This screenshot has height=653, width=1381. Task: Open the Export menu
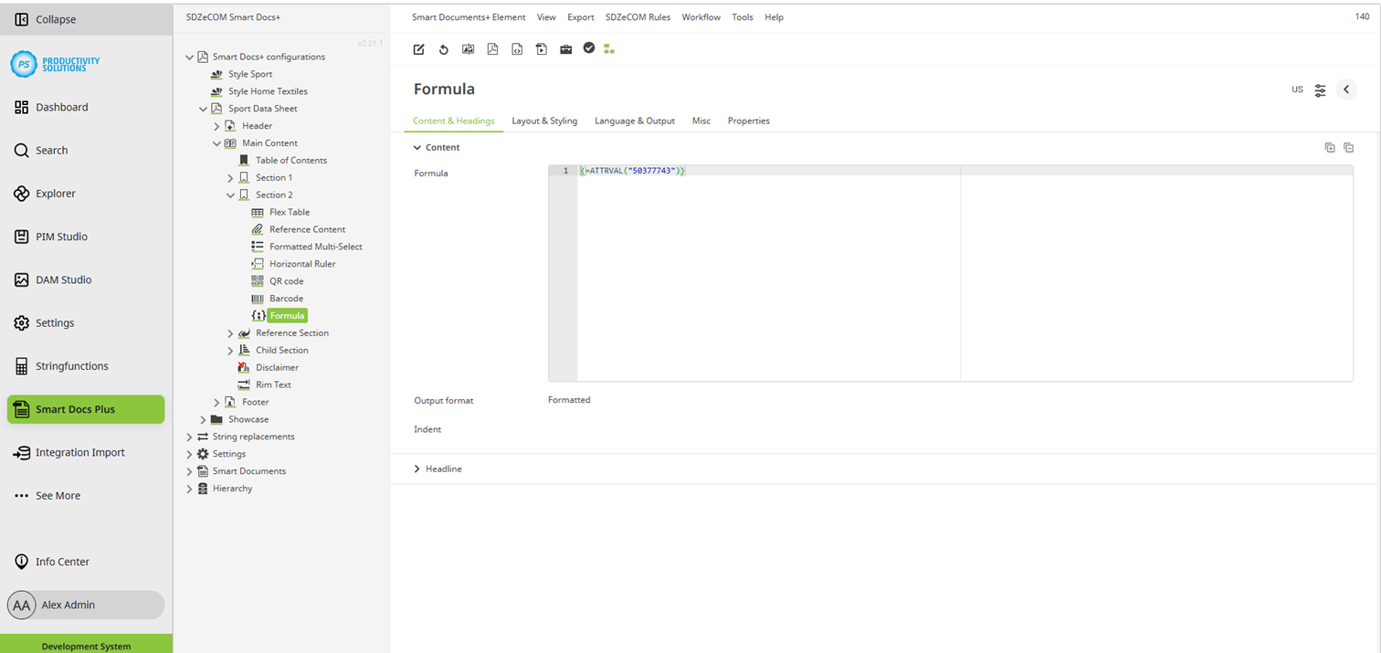click(581, 17)
